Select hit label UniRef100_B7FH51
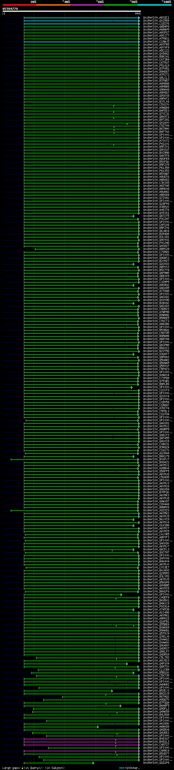 click(x=156, y=69)
